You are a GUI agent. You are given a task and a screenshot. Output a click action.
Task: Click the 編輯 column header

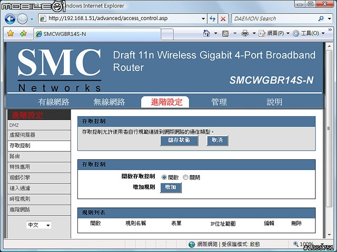[269, 224]
